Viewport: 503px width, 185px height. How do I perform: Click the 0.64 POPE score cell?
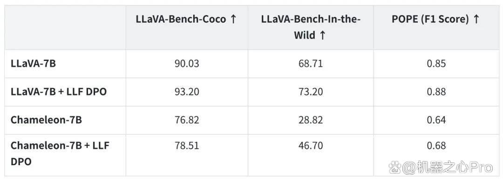click(436, 120)
